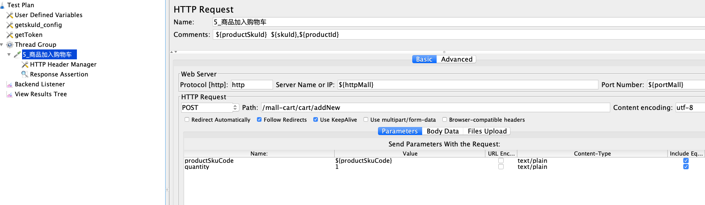
Task: Toggle URL Encode for productSkuCode row
Action: coord(501,161)
